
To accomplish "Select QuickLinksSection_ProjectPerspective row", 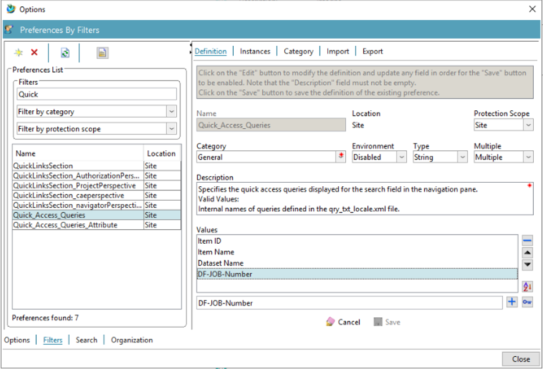I will [97, 185].
